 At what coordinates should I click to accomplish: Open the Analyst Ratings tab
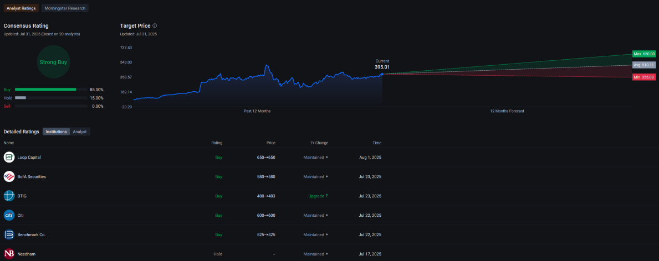click(22, 8)
